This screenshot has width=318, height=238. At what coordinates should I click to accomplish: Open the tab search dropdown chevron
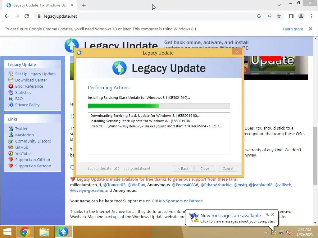point(279,5)
